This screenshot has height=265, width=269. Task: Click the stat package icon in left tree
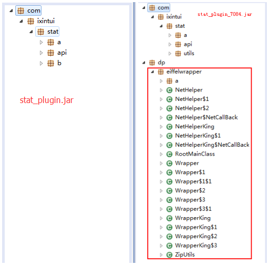tap(40, 32)
